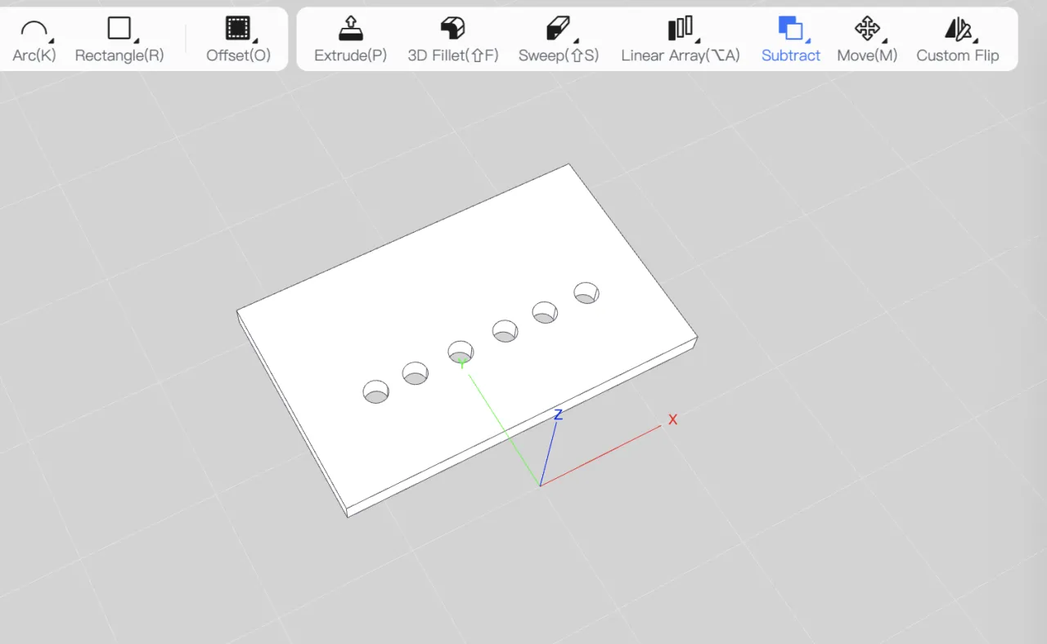This screenshot has height=644, width=1047.
Task: Click the blue Z axis label
Action: pyautogui.click(x=558, y=415)
